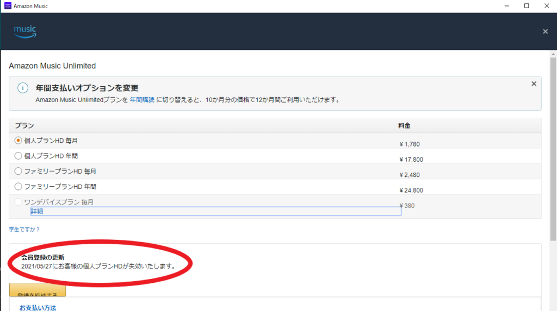This screenshot has width=557, height=311.
Task: Click the vertical scrollbar thumb
Action: 553,149
